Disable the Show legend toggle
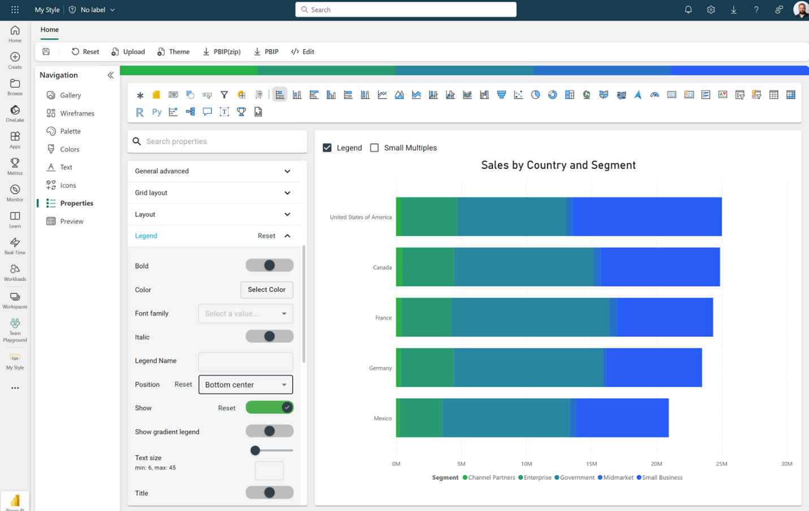The image size is (809, 511). (x=270, y=407)
